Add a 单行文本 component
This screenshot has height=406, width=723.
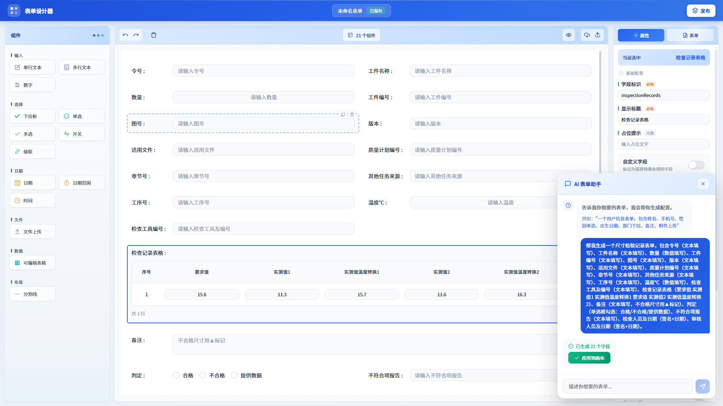[32, 67]
